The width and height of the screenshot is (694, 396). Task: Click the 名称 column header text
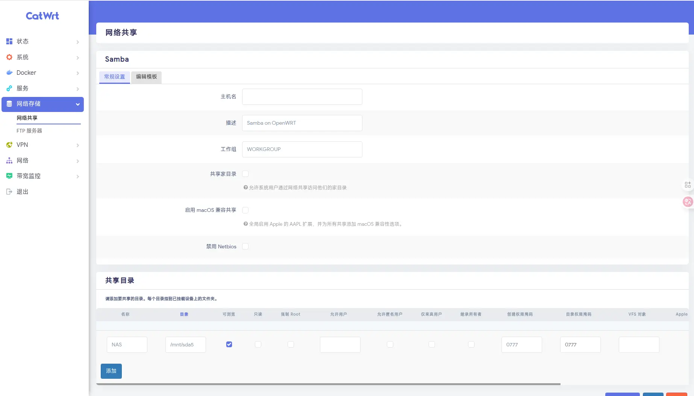click(126, 314)
